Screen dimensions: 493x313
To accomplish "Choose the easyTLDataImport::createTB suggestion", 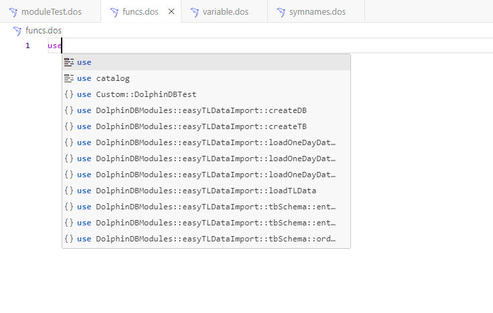I will coord(201,126).
